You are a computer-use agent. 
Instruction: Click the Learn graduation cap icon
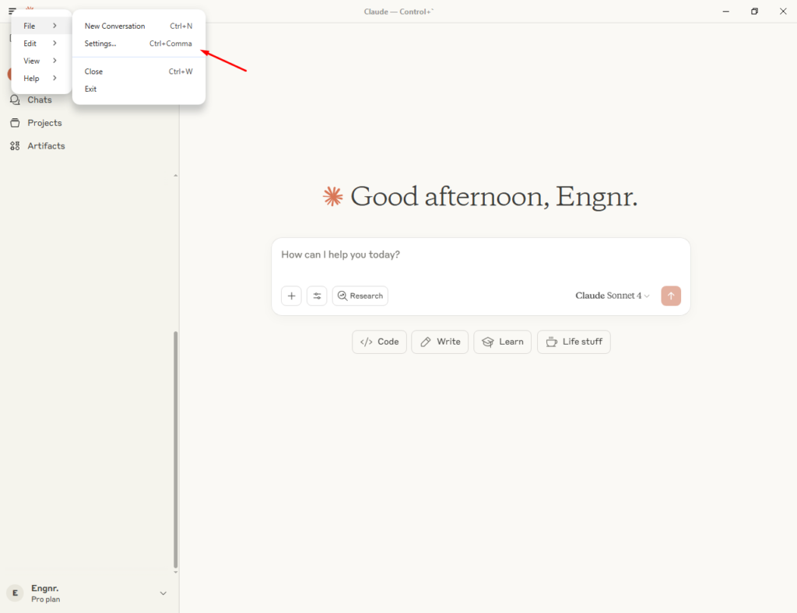[488, 342]
